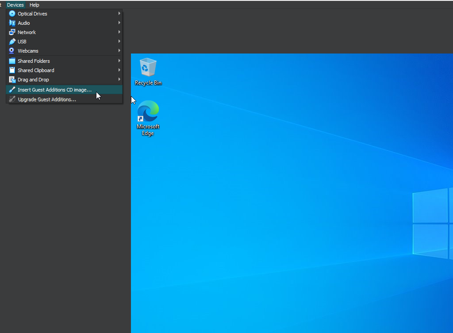Close the Devices menu from menu bar

tap(15, 5)
